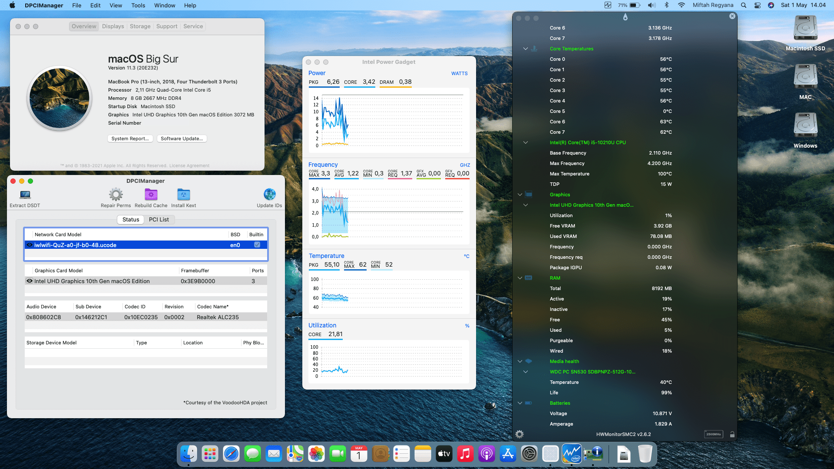Collapse the Batteries section

tap(520, 403)
